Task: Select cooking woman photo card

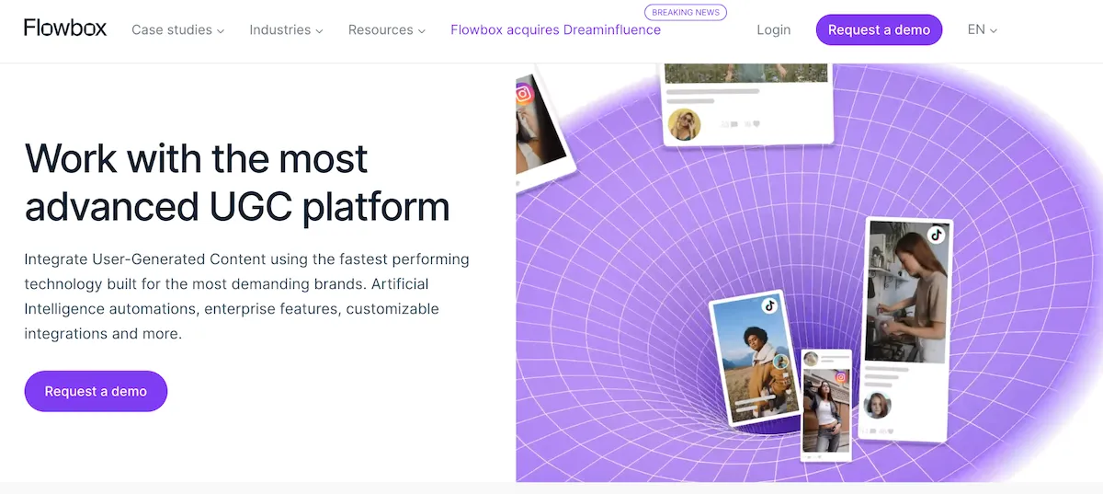Action: point(905,292)
